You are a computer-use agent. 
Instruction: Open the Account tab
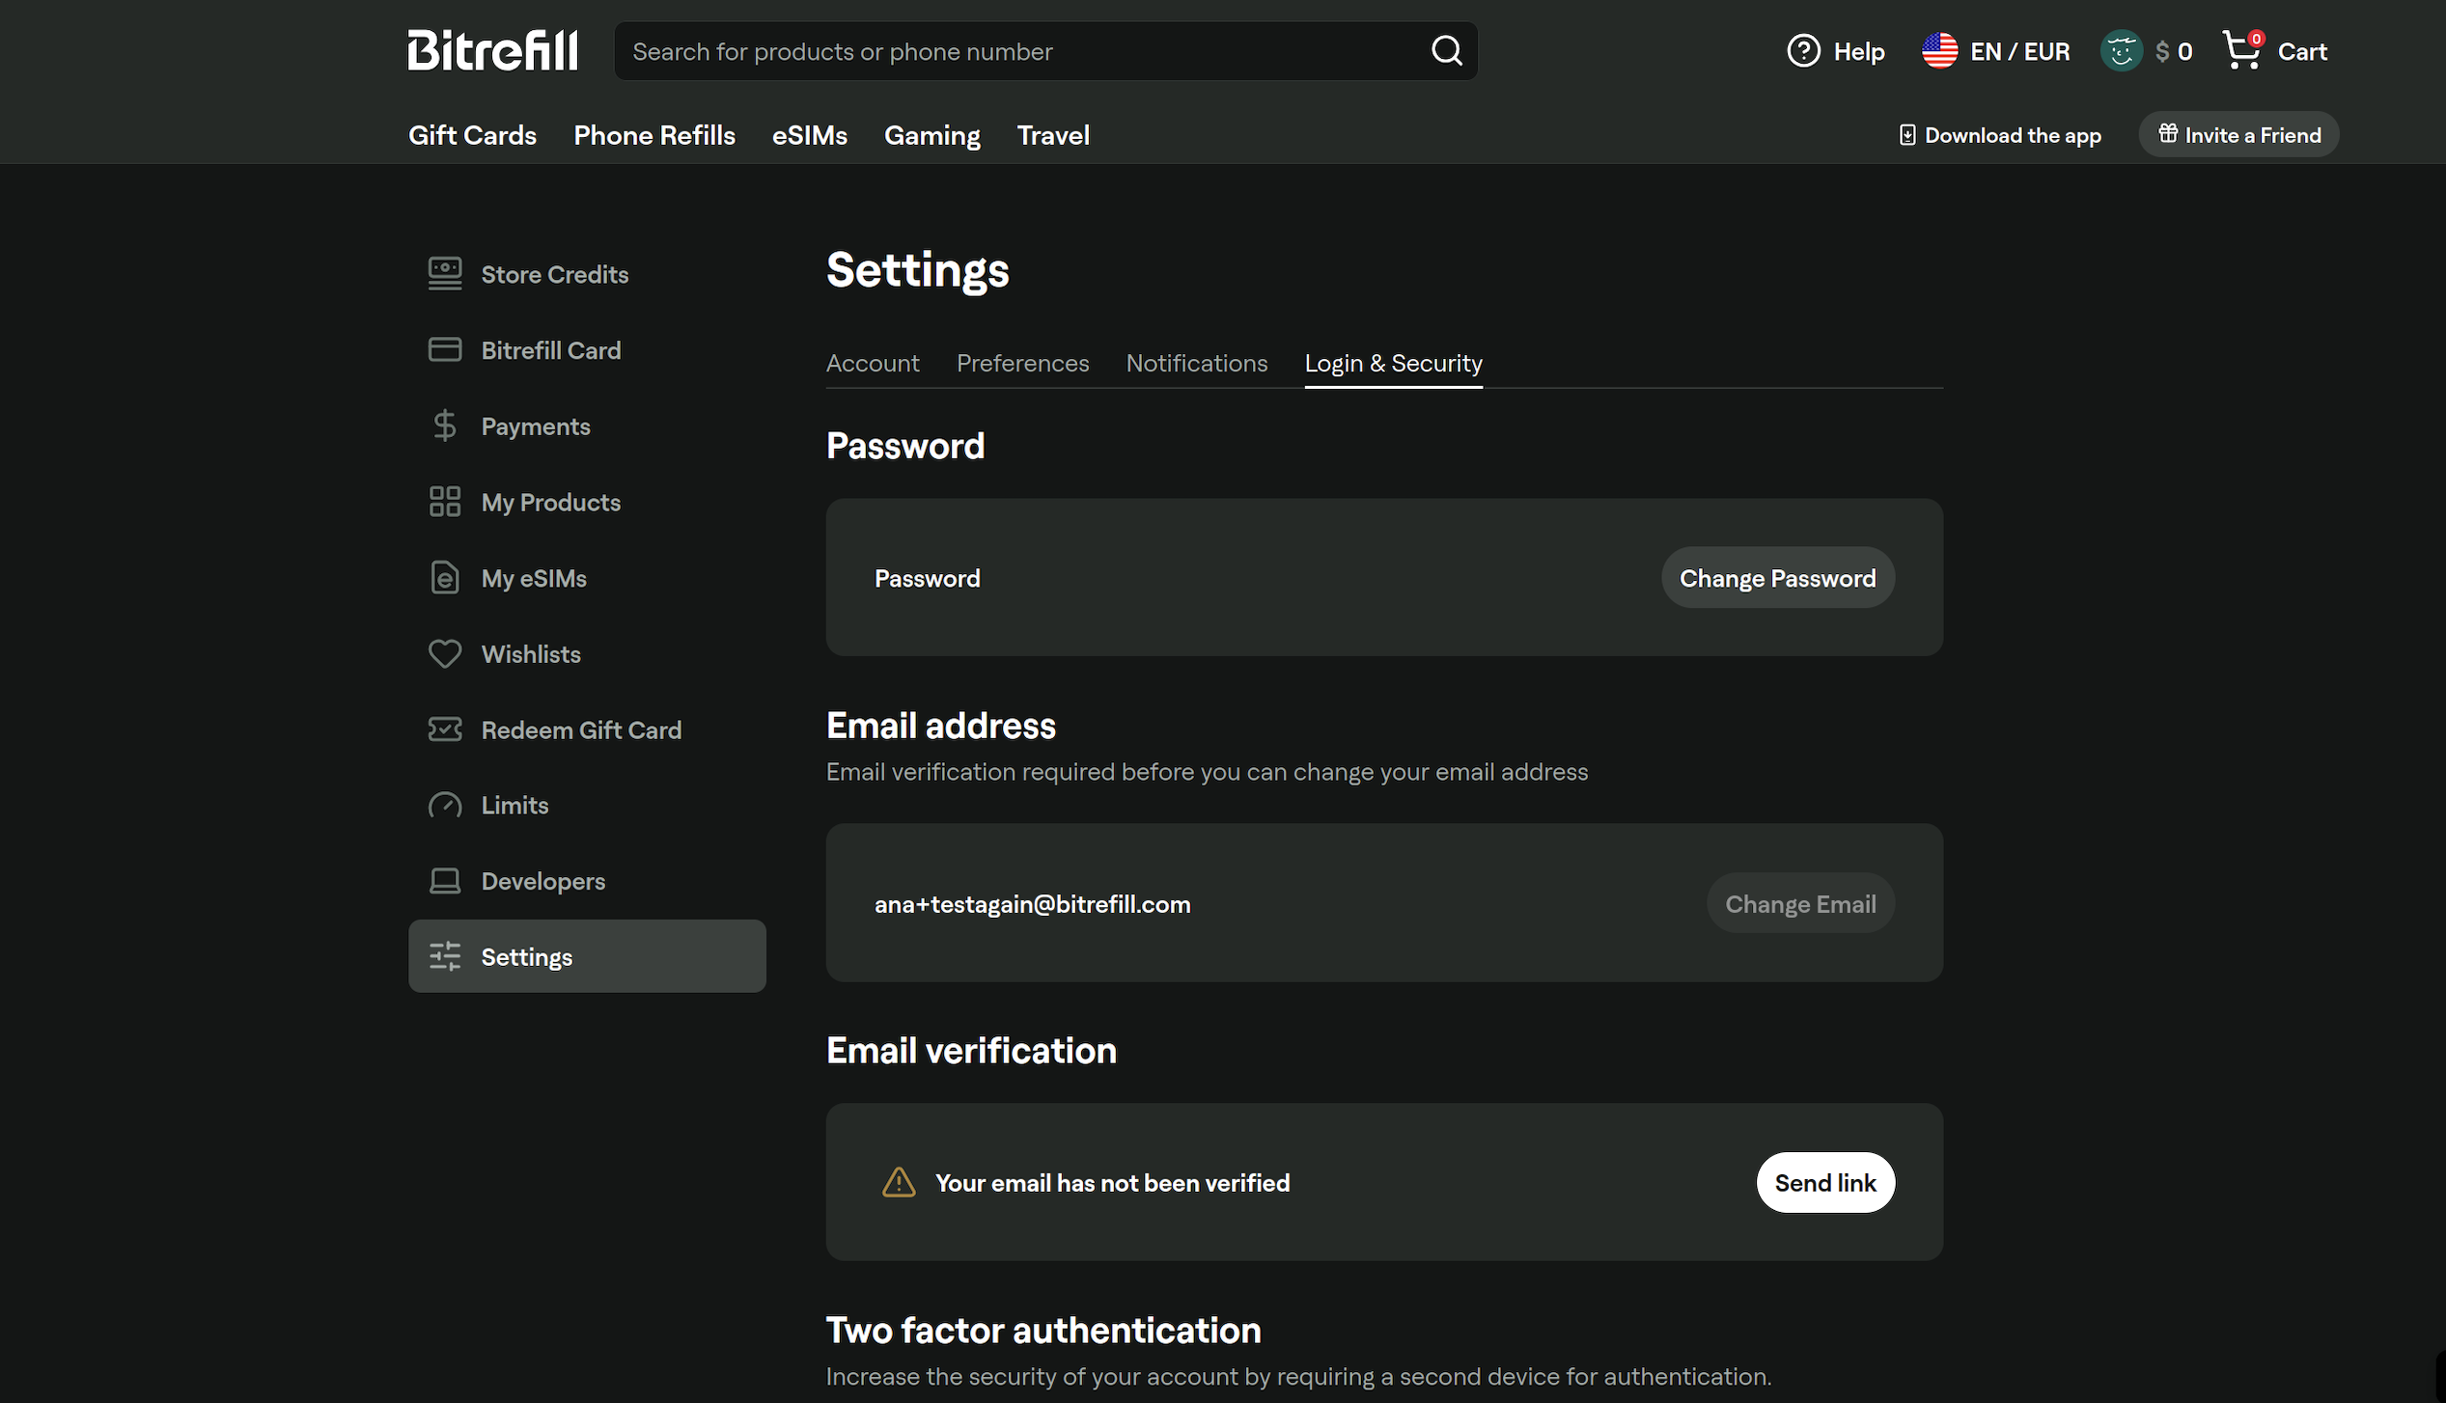pos(873,364)
